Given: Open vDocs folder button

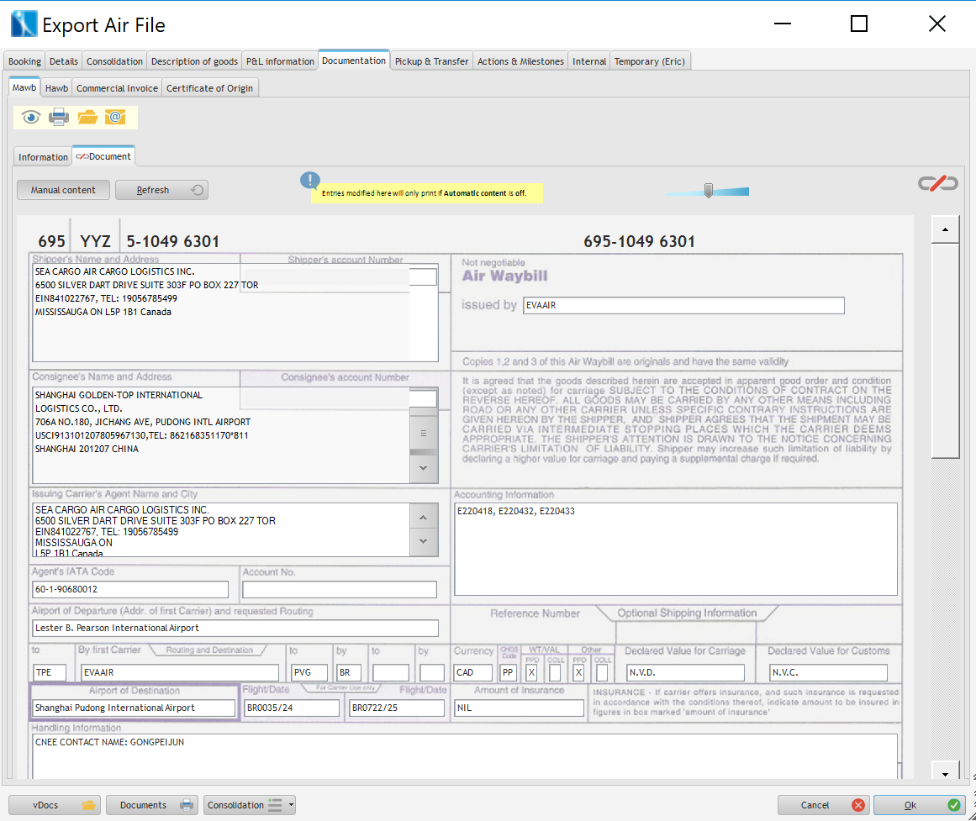Looking at the screenshot, I should (55, 805).
